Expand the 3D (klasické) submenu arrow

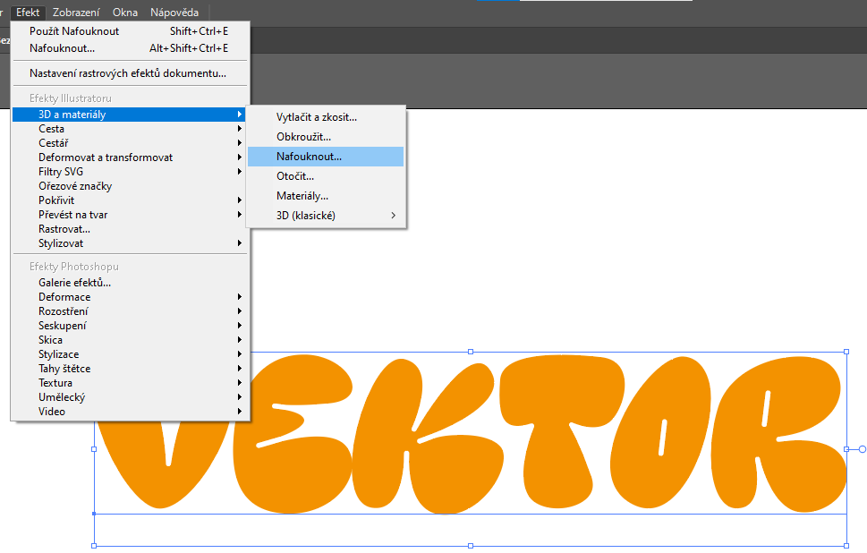(x=392, y=216)
